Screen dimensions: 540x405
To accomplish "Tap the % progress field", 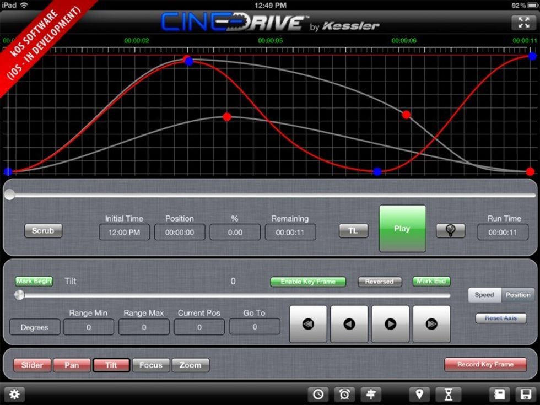I will click(235, 232).
